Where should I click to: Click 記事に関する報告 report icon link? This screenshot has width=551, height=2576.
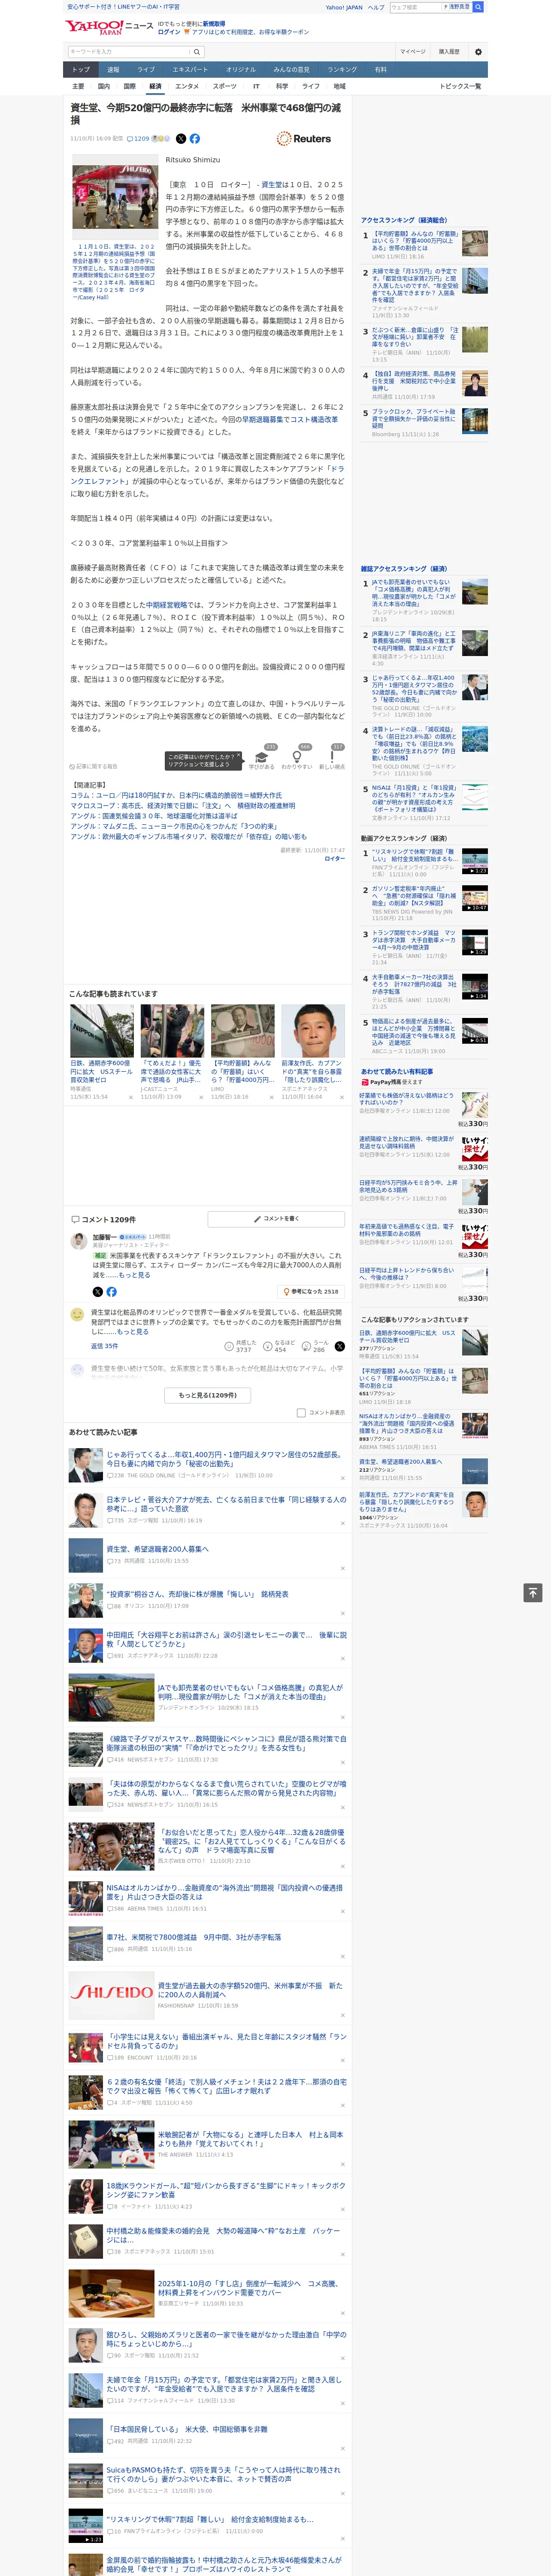94,767
